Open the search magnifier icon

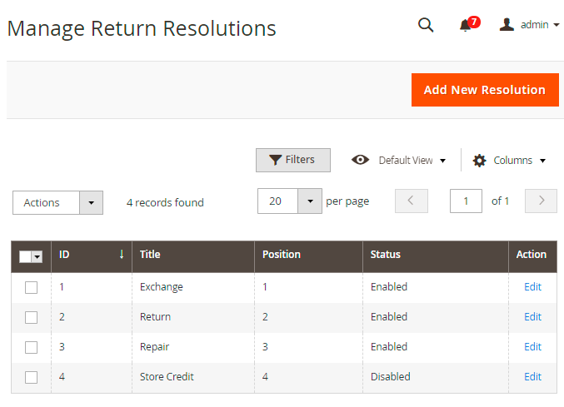(426, 25)
